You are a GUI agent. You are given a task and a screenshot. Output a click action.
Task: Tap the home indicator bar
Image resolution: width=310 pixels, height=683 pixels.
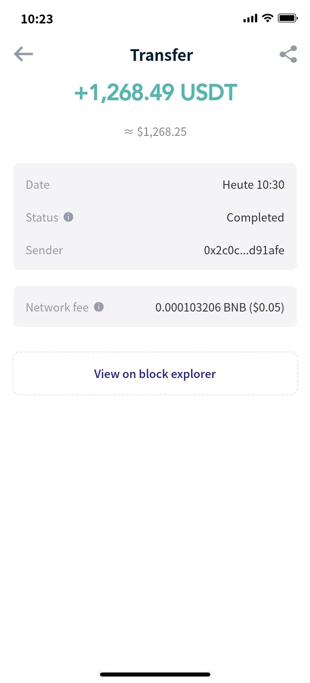pos(155,674)
